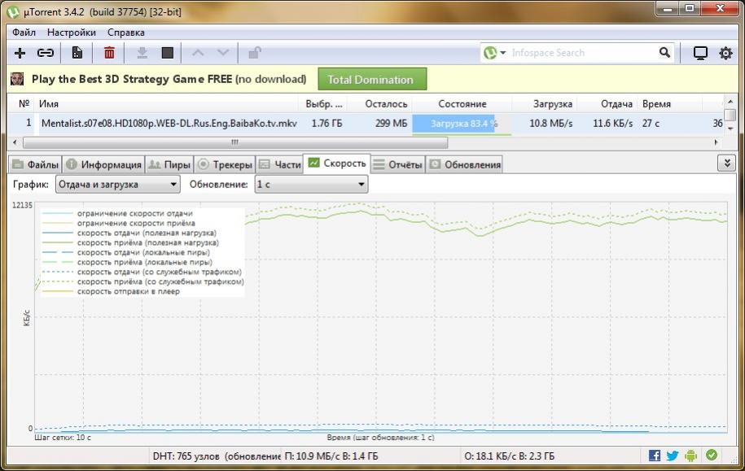Add torrent from URL link icon
The image size is (745, 471).
46,53
